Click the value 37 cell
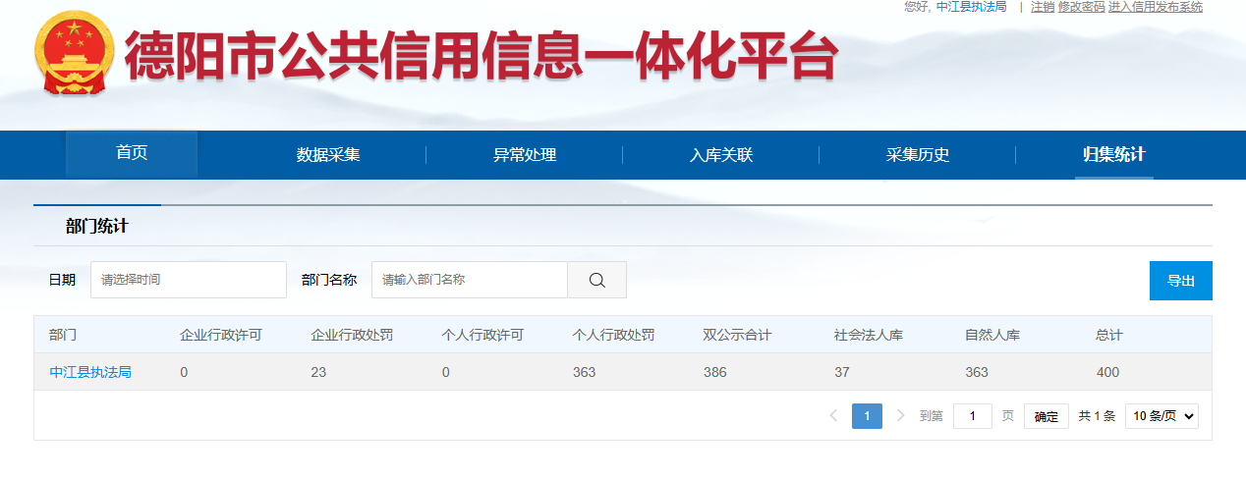This screenshot has height=479, width=1246. tap(842, 373)
